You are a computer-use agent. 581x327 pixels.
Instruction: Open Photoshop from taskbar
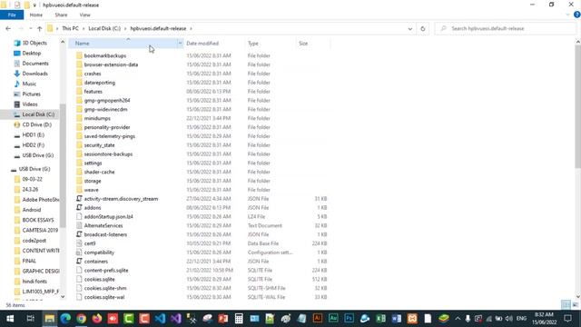coord(349,319)
